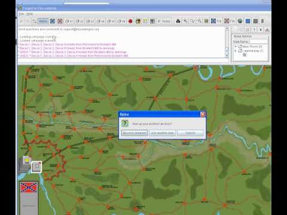Click the third magnifier zoom icon
Screen dimensions: 287x215
click(x=199, y=21)
